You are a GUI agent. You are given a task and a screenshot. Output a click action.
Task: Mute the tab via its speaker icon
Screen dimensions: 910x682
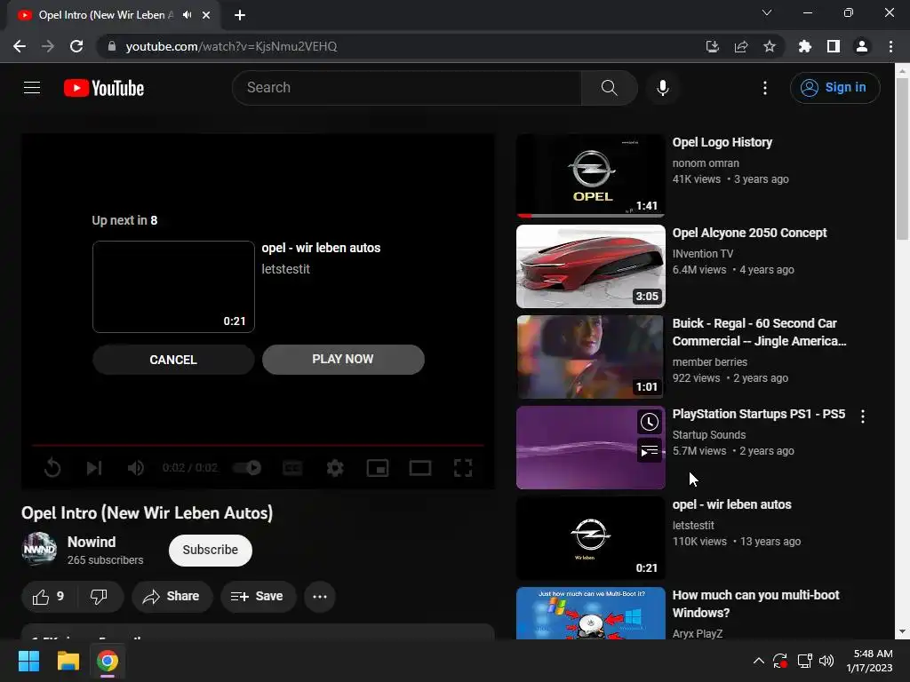[187, 15]
